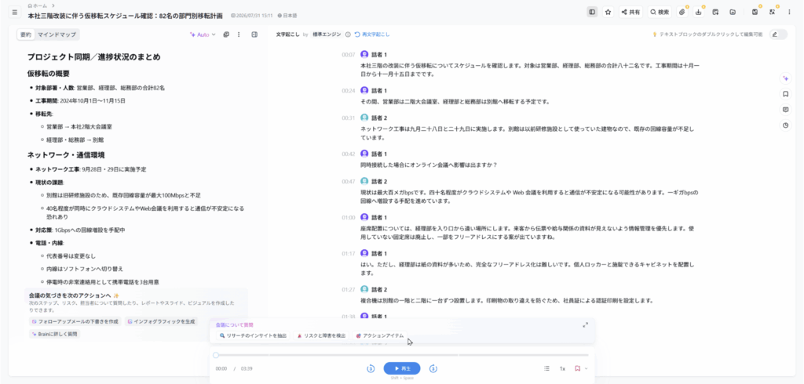804x384 pixels.
Task: Click the リスクと障害を検出 chip
Action: tap(321, 336)
